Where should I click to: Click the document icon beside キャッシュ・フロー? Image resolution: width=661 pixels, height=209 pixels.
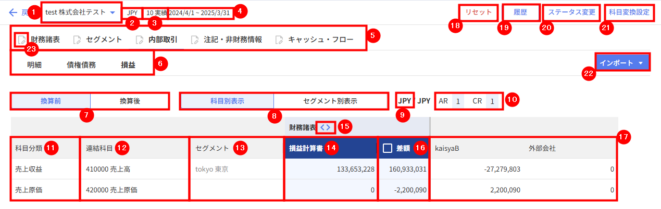[279, 40]
